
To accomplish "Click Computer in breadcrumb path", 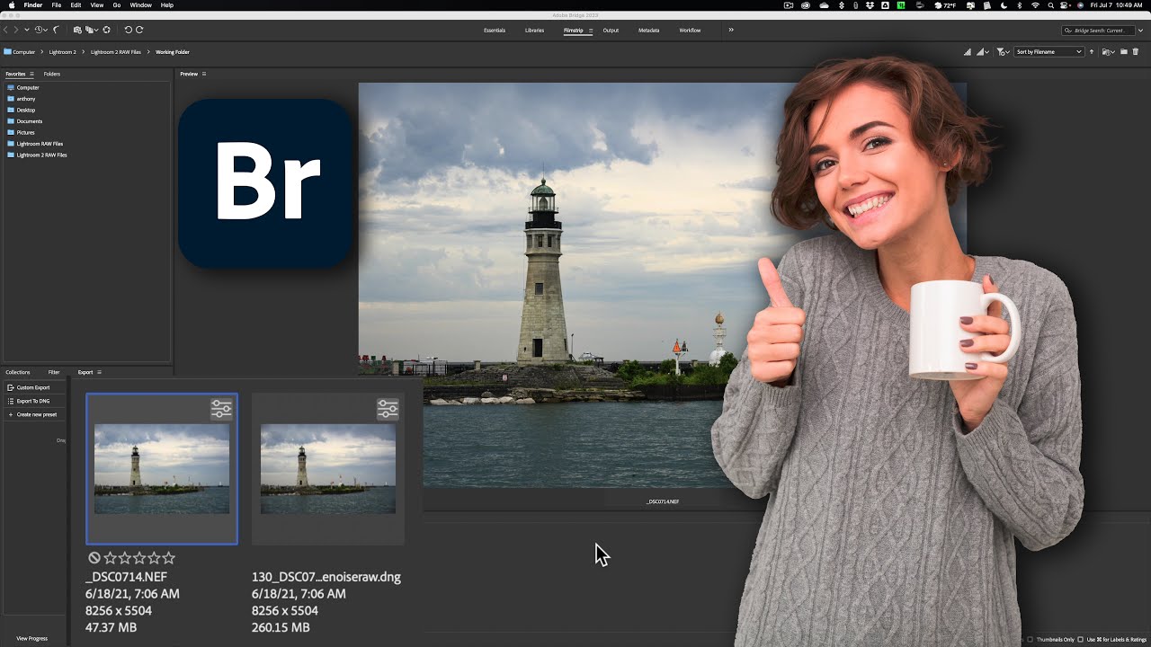I will pos(23,52).
